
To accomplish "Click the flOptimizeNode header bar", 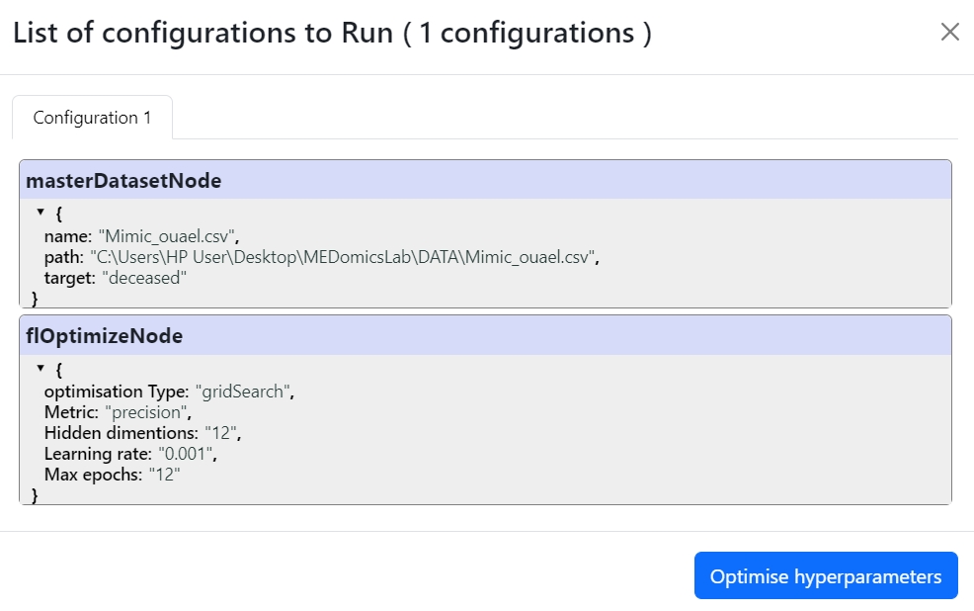I will click(484, 336).
